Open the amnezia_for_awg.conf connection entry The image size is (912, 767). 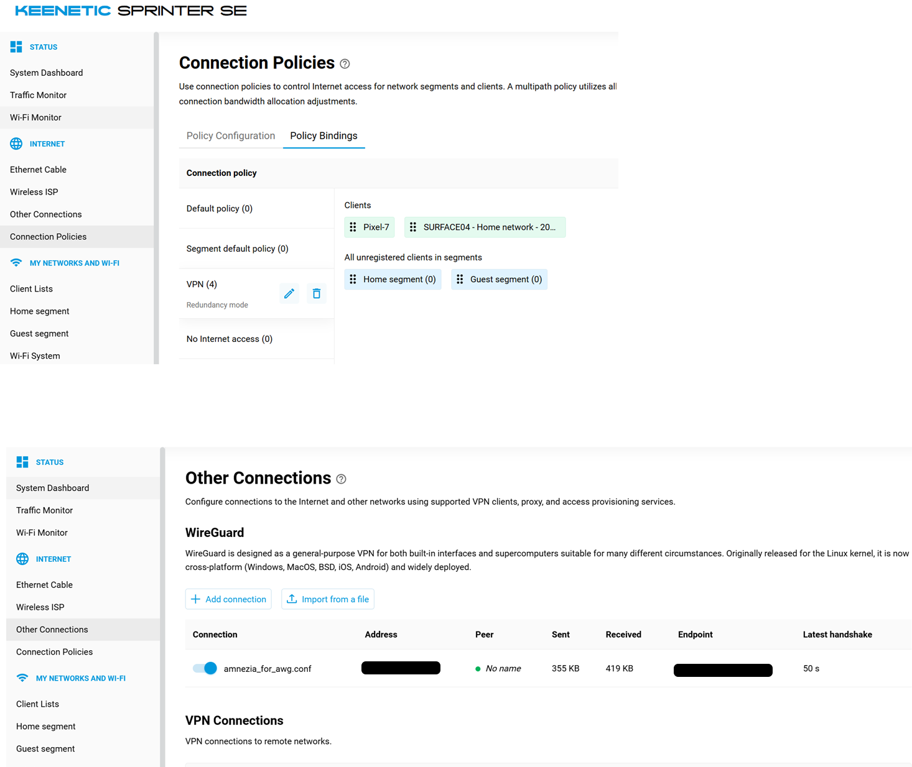click(268, 669)
